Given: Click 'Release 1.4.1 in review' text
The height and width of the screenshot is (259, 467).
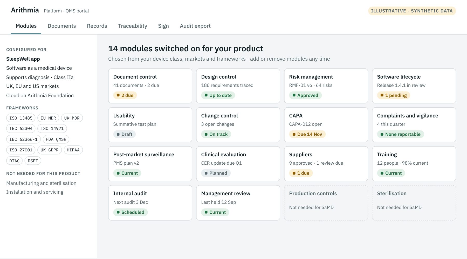Looking at the screenshot, I should click(x=401, y=85).
